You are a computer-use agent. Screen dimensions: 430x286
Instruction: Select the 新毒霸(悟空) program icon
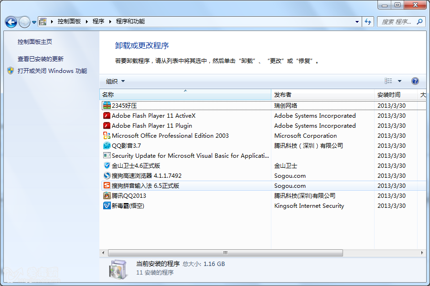click(x=107, y=205)
